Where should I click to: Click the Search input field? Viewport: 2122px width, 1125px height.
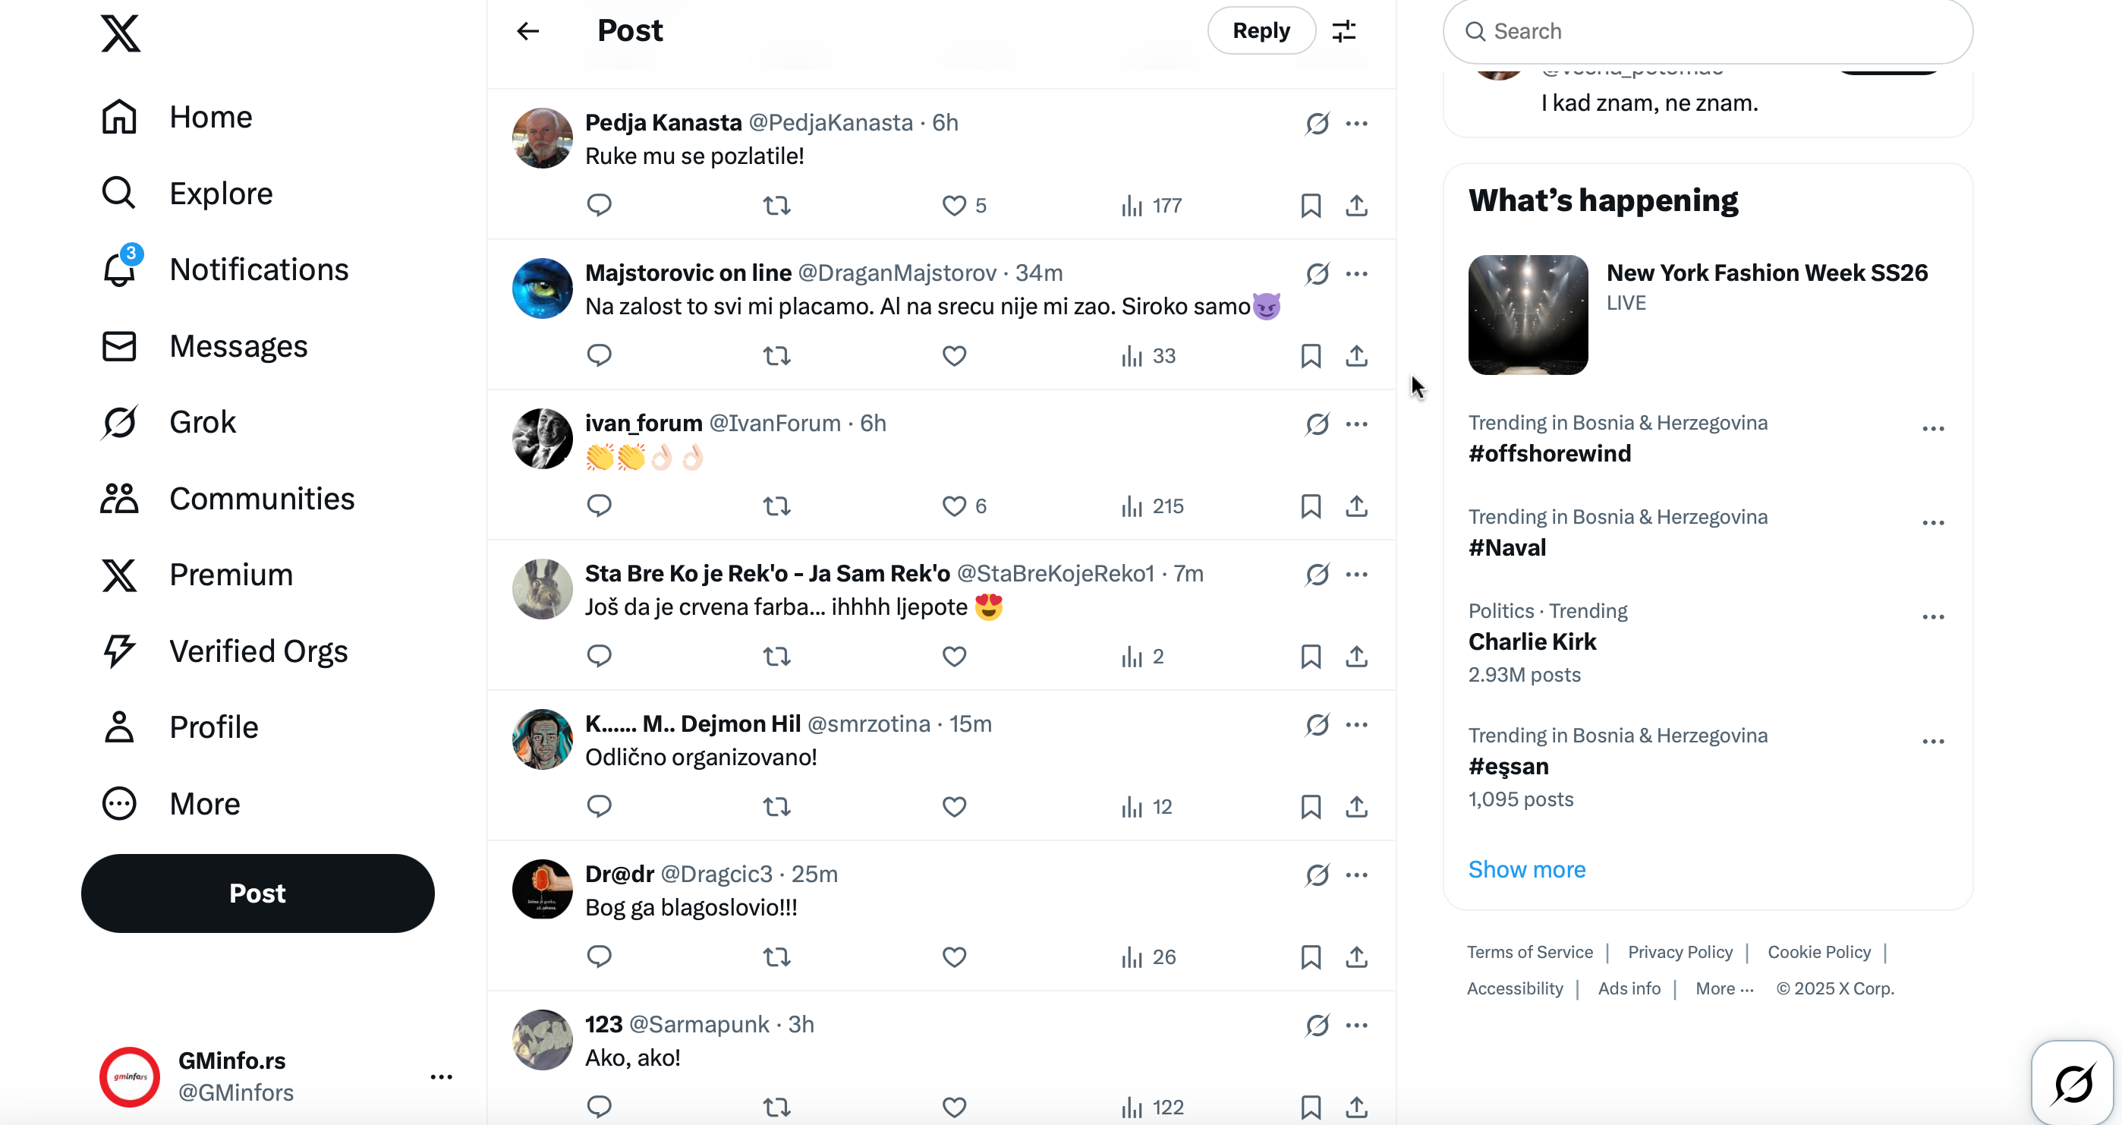click(1705, 30)
